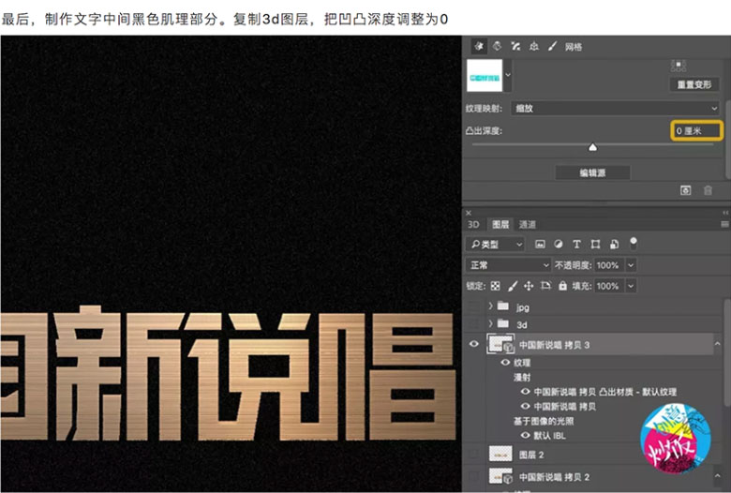Lock image pixels brush icon
This screenshot has height=493, width=731.
coord(513,286)
